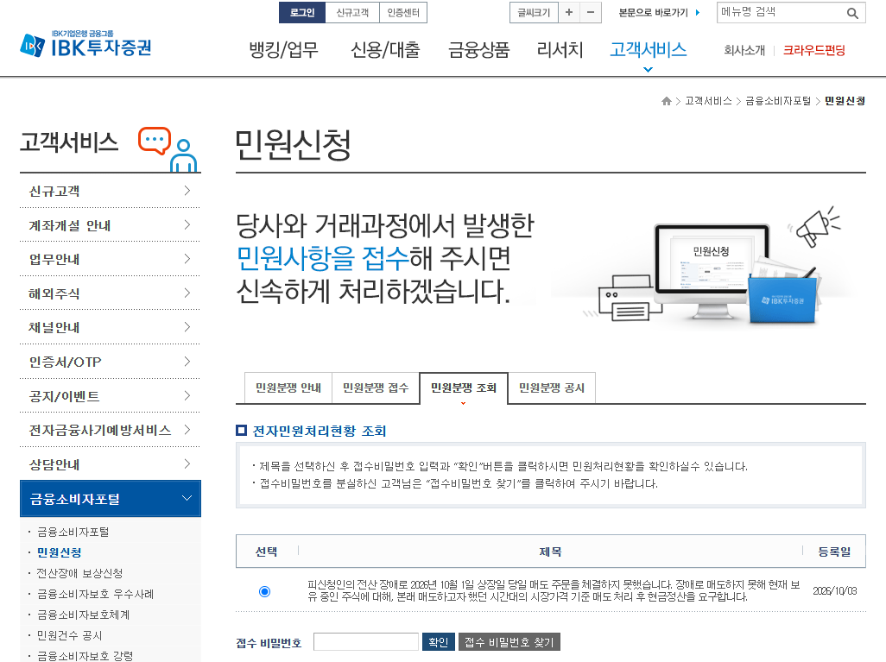The width and height of the screenshot is (886, 662).
Task: Open the 리서치 main menu
Action: pyautogui.click(x=560, y=50)
